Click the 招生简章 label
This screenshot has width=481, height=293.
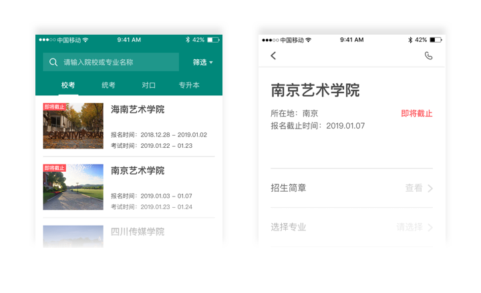click(x=289, y=188)
